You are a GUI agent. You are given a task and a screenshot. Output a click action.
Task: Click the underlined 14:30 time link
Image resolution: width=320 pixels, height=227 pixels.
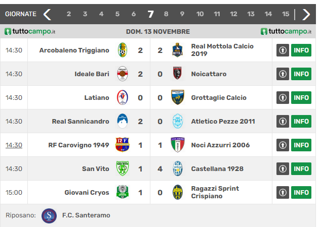(14, 145)
